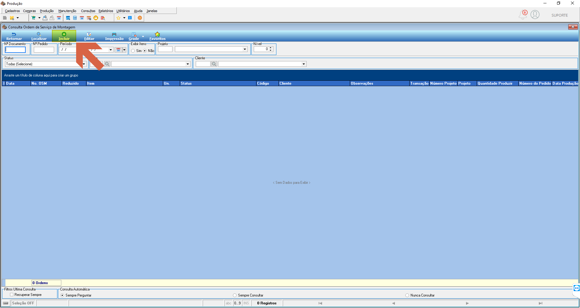The width and height of the screenshot is (580, 308).
Task: Click the Cliente code input field
Action: [x=203, y=64]
